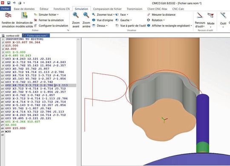The image size is (230, 166).
Task: Open Comparaison de fichier tab
Action: tap(107, 9)
